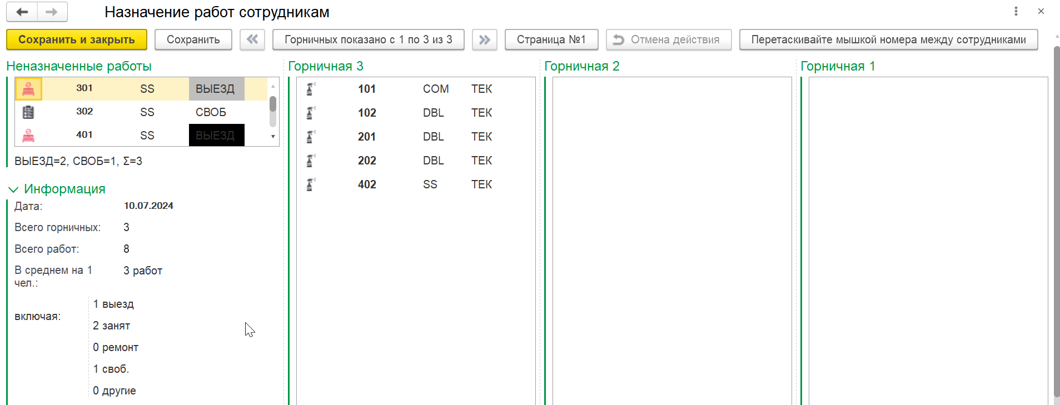Click SS room type in row 302
Viewport: 1060px width, 405px height.
point(147,112)
